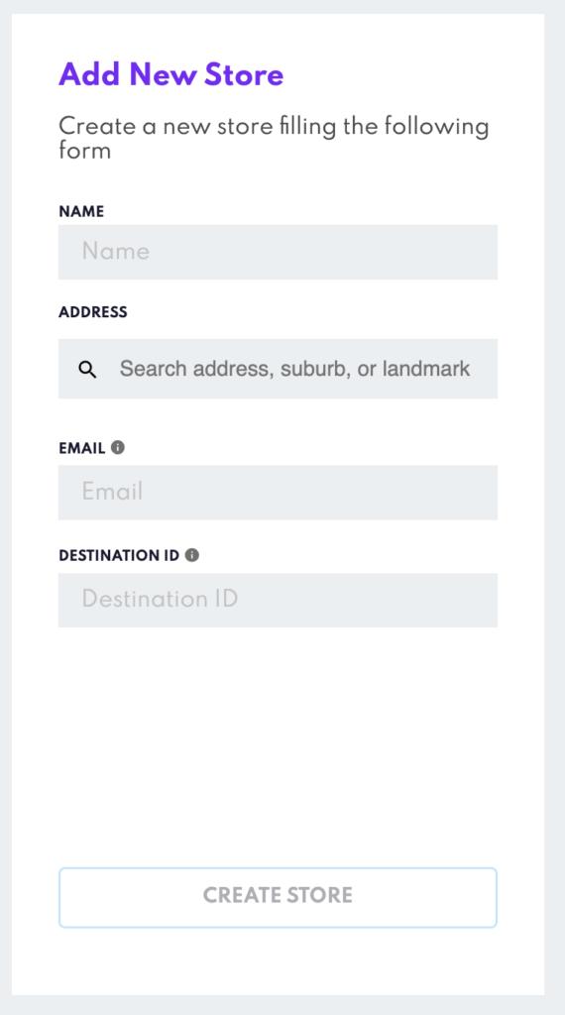The height and width of the screenshot is (1015, 565).
Task: Open the info tooltip beside Email label
Action: tap(117, 447)
